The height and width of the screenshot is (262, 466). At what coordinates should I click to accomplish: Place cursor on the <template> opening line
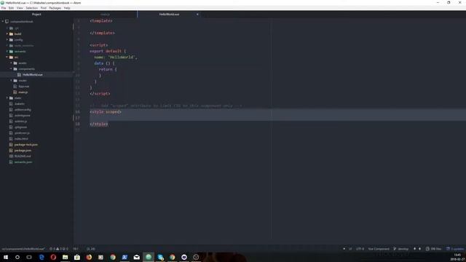click(101, 21)
